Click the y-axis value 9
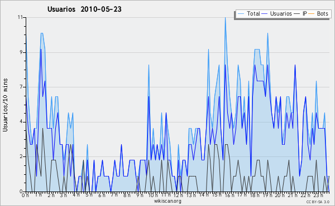The width and height of the screenshot is (335, 206). (x=21, y=52)
